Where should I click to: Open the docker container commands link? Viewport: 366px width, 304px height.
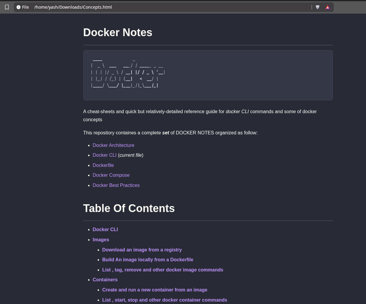click(x=164, y=300)
